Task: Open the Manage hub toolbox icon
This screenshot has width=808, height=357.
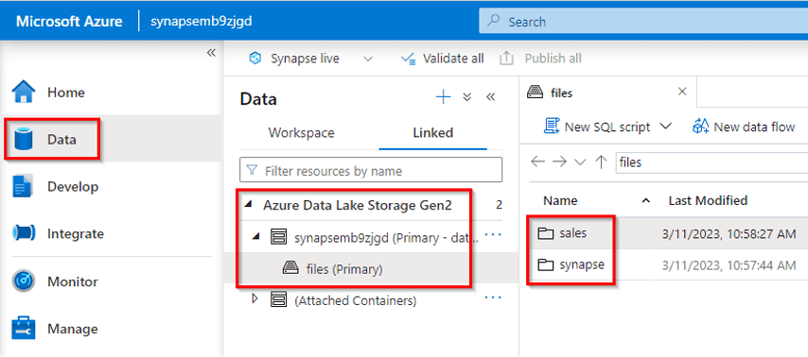Action: point(24,328)
